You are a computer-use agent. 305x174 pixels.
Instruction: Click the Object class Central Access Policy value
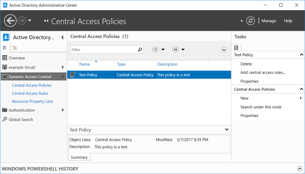(114, 139)
